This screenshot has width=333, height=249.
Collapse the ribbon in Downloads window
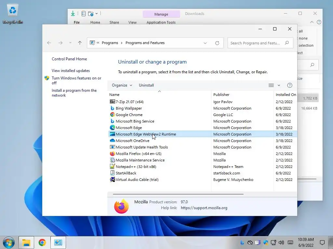[312, 22]
